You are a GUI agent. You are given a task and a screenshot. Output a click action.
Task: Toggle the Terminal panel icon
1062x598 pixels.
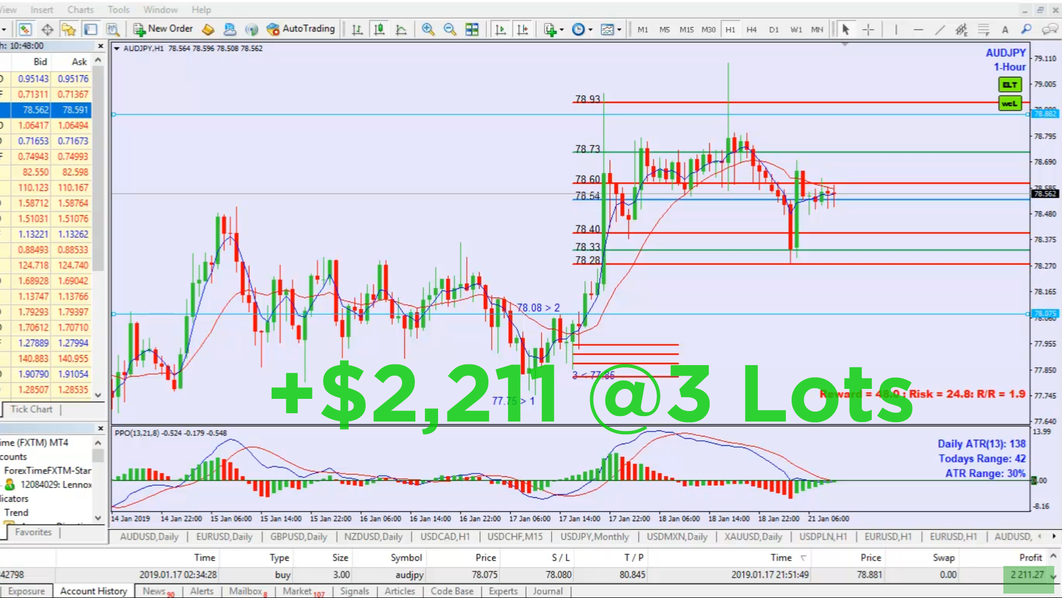91,29
